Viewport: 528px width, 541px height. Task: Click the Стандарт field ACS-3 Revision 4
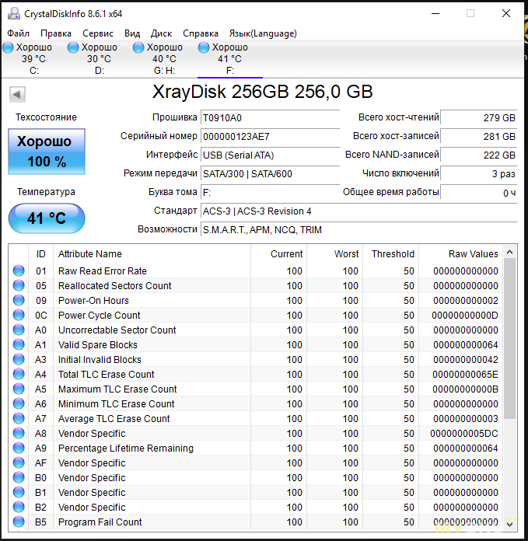click(x=359, y=211)
